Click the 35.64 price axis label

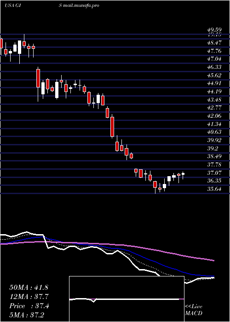[x=214, y=190]
